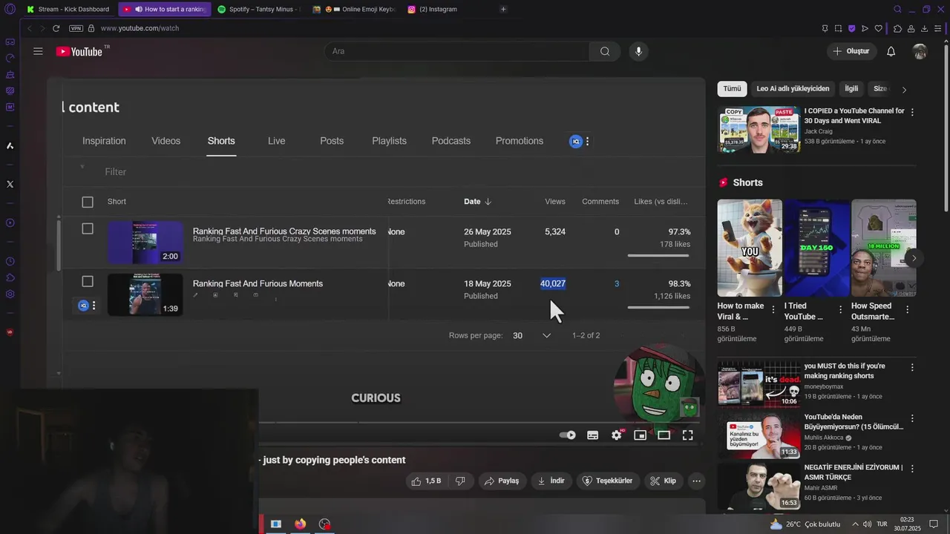Viewport: 950px width, 534px height.
Task: Click the Firefox icon in taskbar
Action: (300, 524)
